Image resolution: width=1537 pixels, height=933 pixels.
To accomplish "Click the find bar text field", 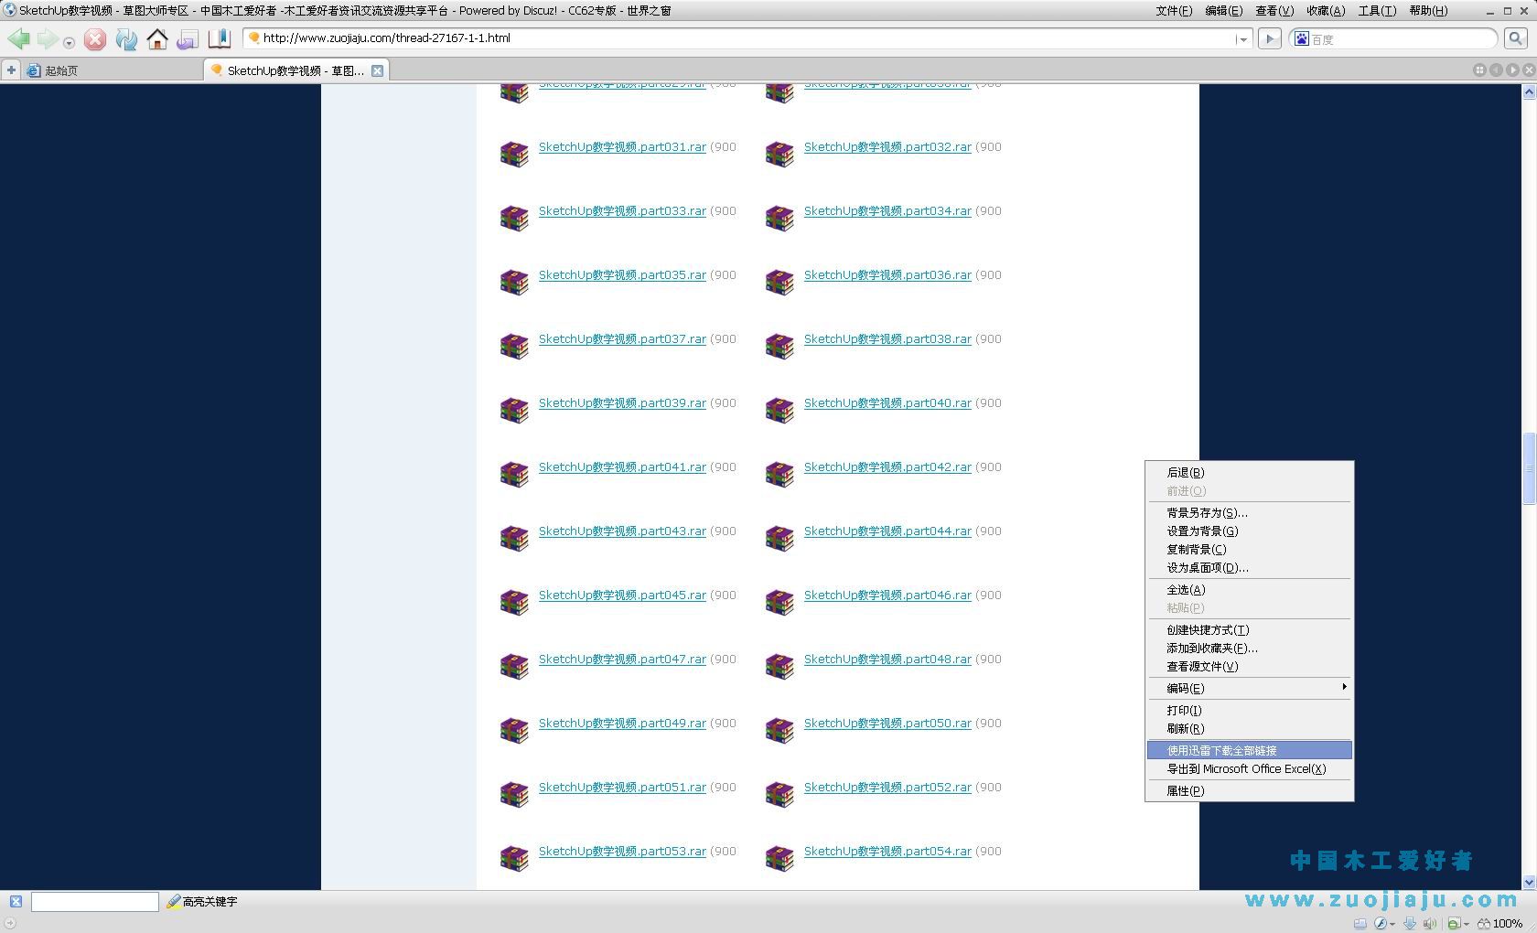I will (x=95, y=902).
